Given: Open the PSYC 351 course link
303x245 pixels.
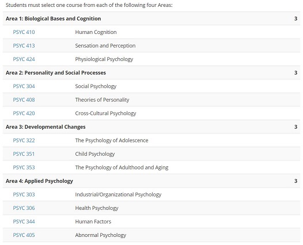Looking at the screenshot, I should click(x=24, y=154).
